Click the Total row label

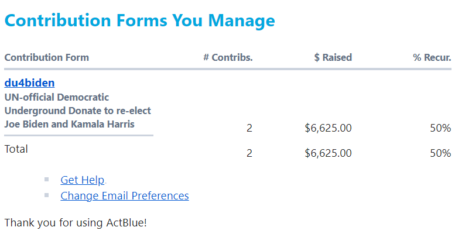(x=16, y=149)
